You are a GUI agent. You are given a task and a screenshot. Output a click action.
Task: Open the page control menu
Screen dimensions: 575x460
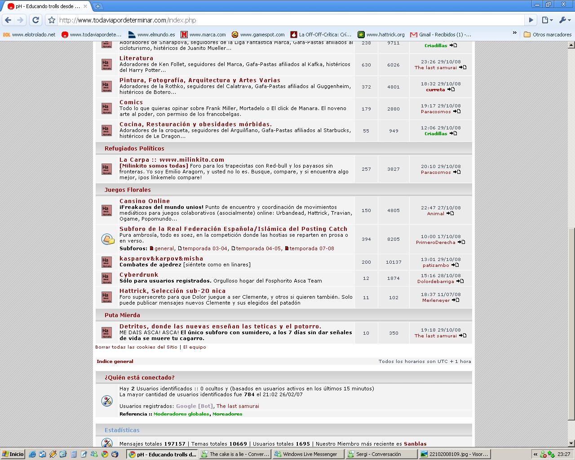[x=547, y=20]
